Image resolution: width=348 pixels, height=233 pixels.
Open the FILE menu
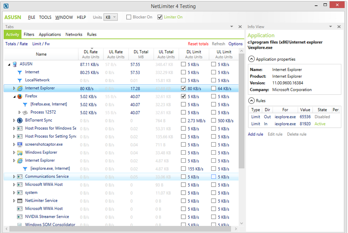point(31,17)
